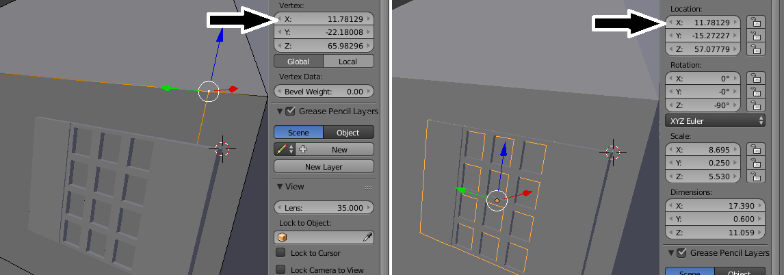Click the eyedropper in Lock to Object field

[367, 237]
